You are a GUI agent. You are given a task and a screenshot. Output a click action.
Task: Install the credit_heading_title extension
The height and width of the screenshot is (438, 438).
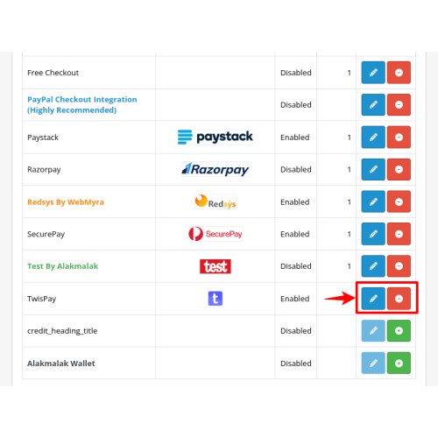pos(399,331)
